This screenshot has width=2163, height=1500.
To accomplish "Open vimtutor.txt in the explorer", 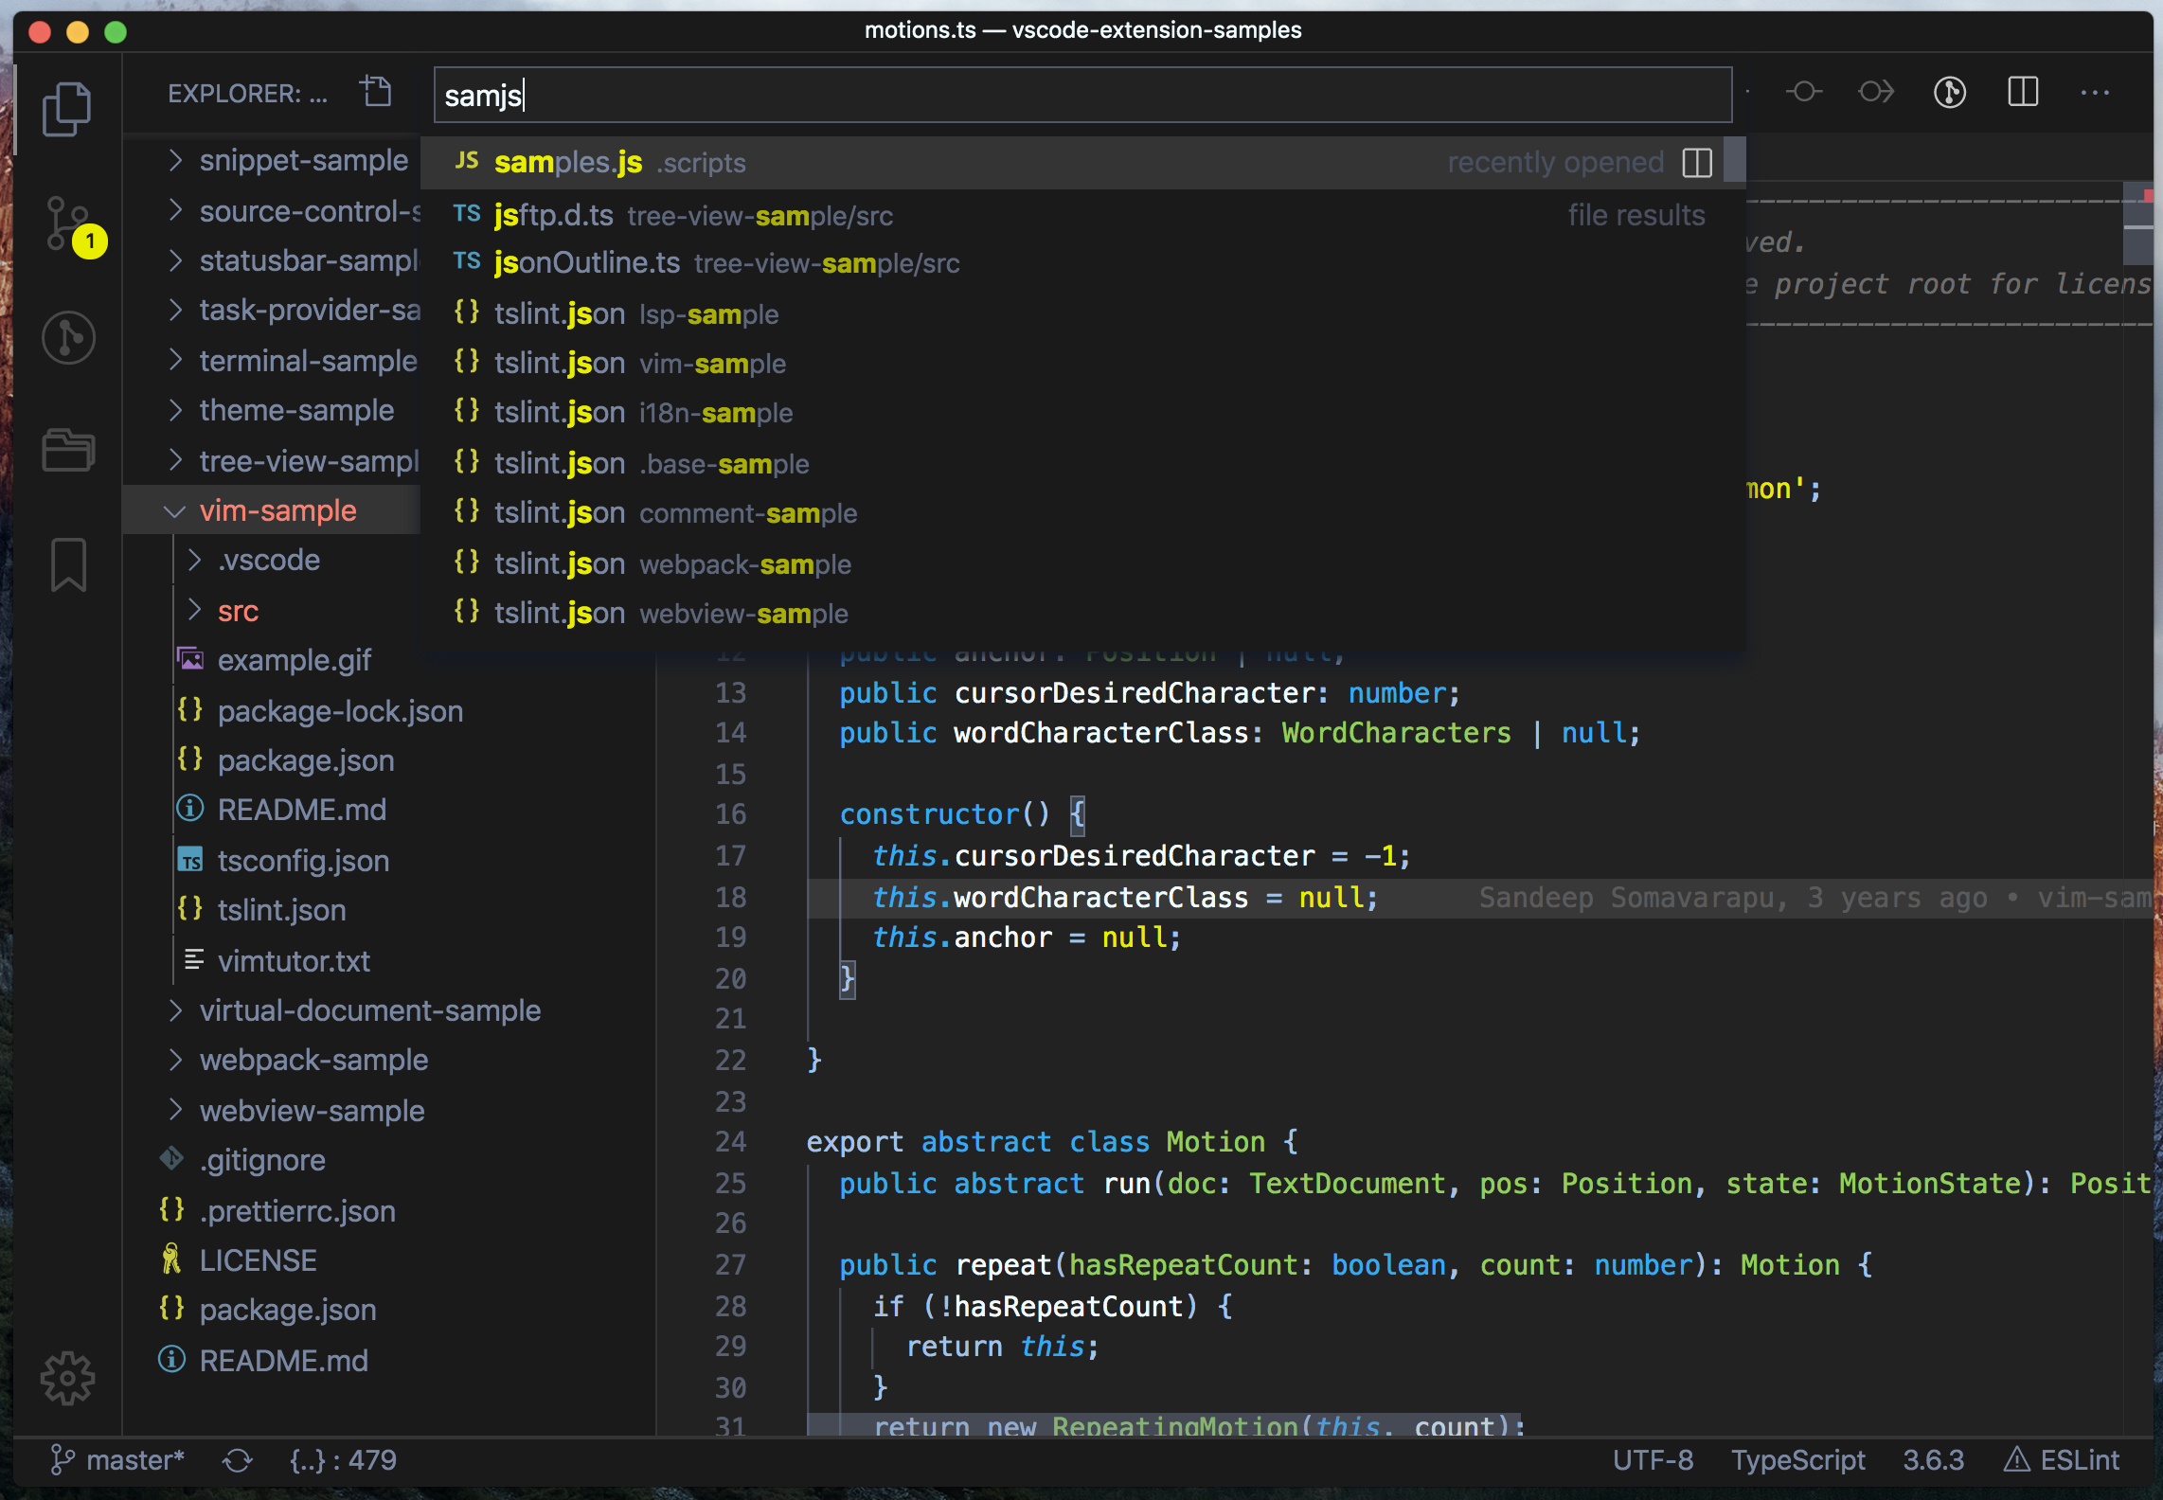I will pos(294,961).
